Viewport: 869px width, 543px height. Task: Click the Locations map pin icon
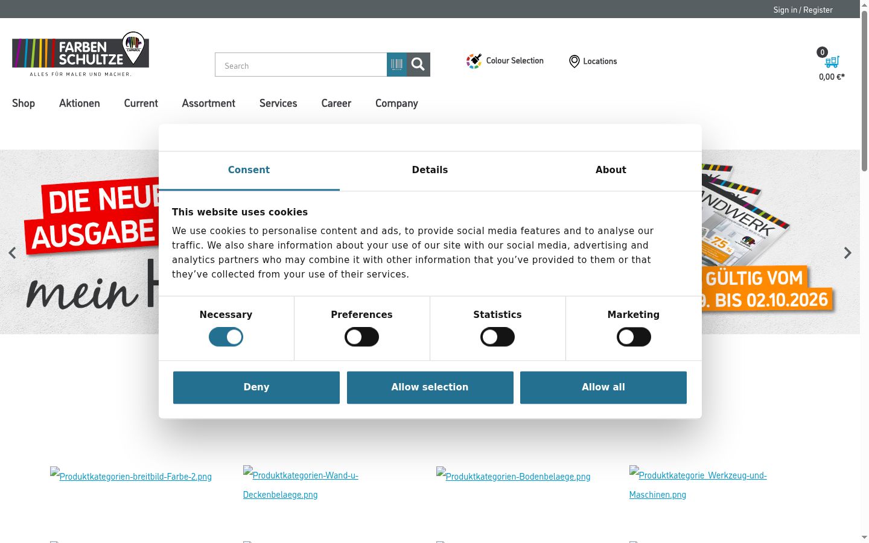[x=575, y=62]
